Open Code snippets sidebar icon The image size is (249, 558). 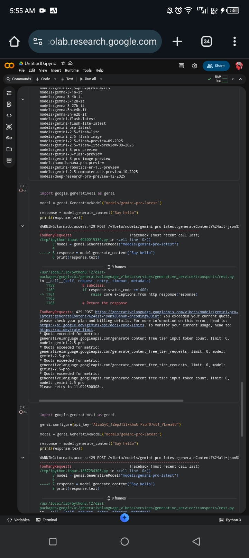coord(9,115)
